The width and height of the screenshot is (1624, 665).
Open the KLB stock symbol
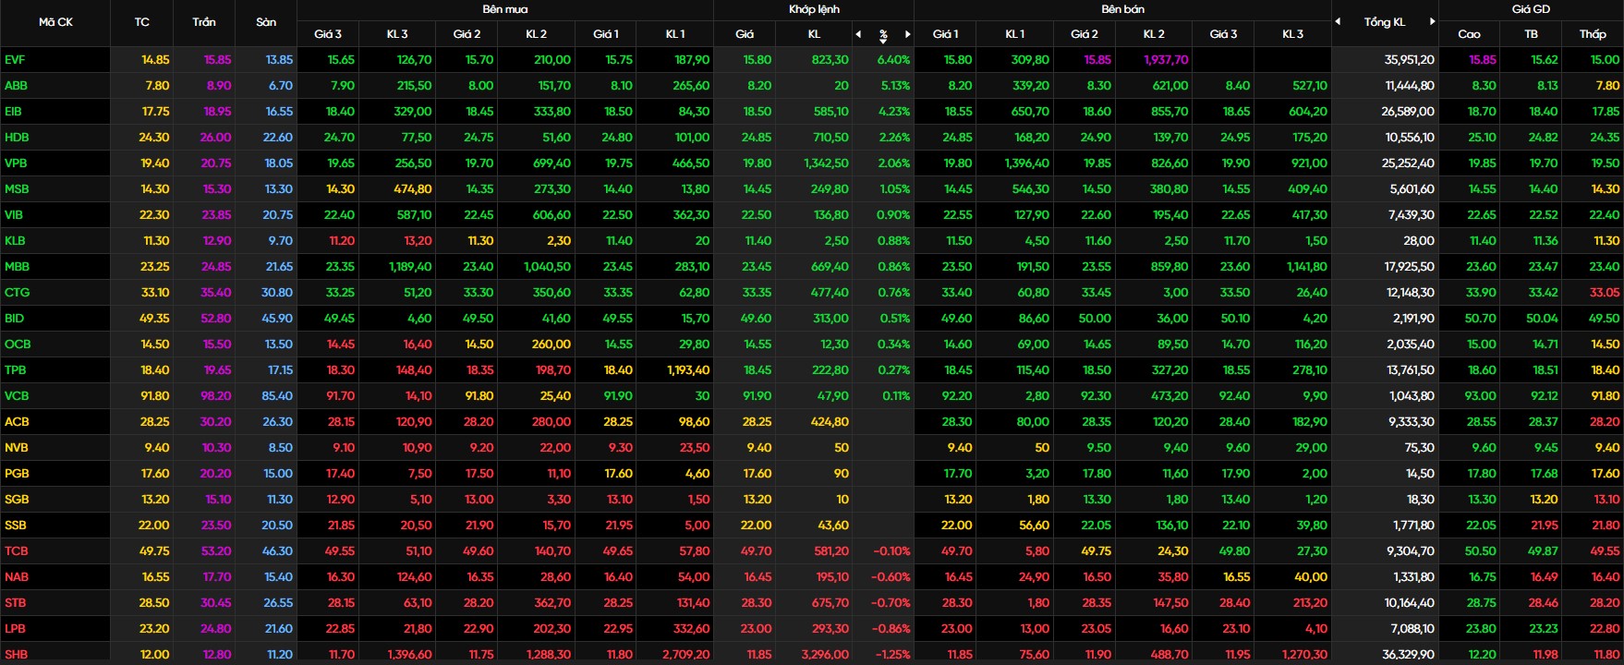pos(15,240)
